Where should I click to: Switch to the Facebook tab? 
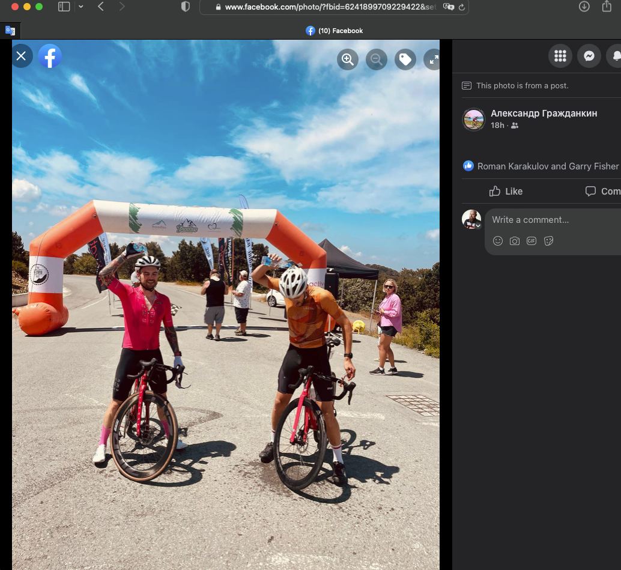coord(335,31)
